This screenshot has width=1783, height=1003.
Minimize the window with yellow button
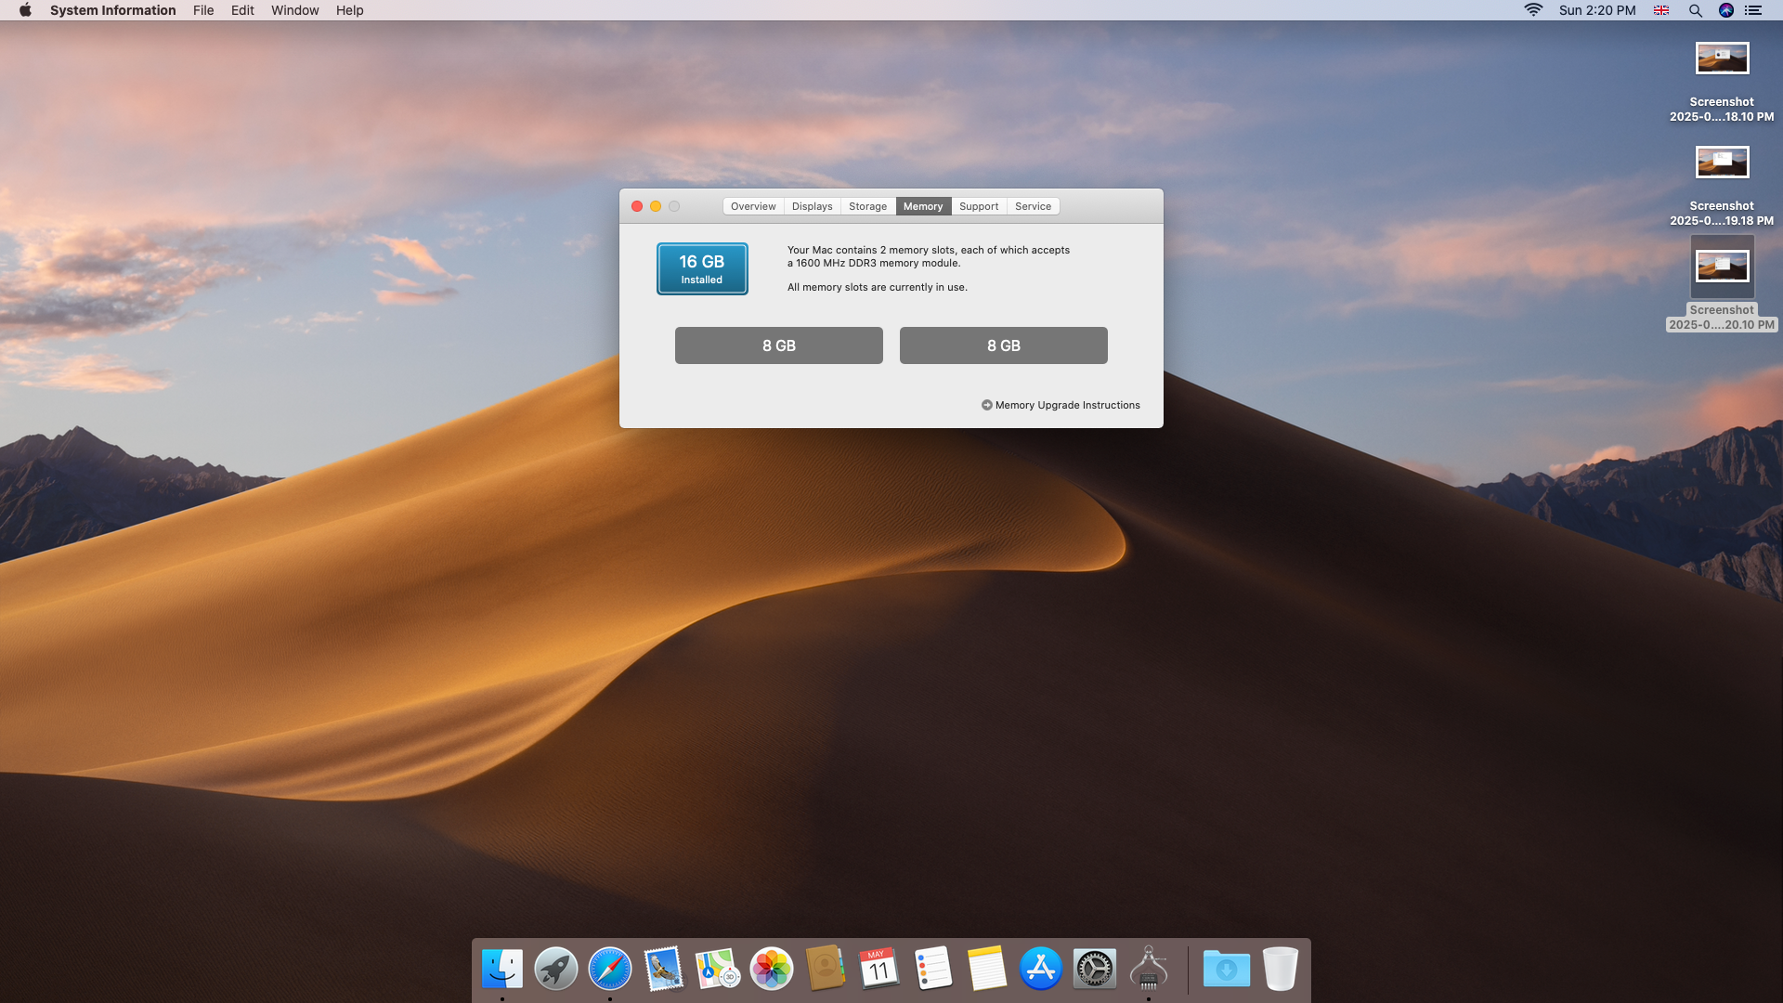[x=656, y=206]
